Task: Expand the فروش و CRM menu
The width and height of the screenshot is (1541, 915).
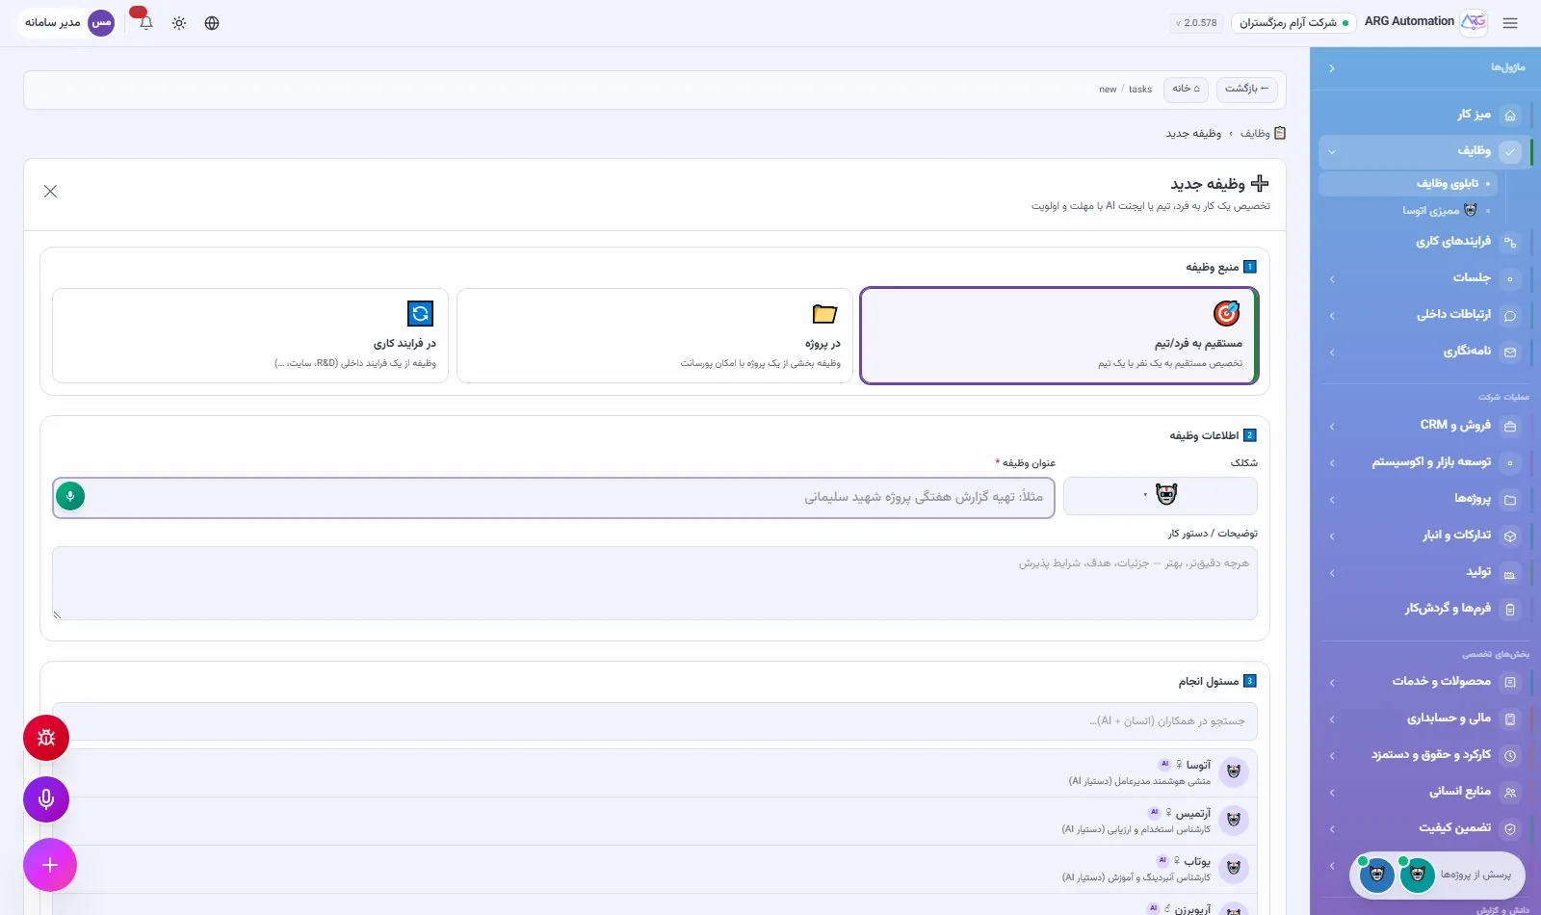Action: tap(1332, 426)
